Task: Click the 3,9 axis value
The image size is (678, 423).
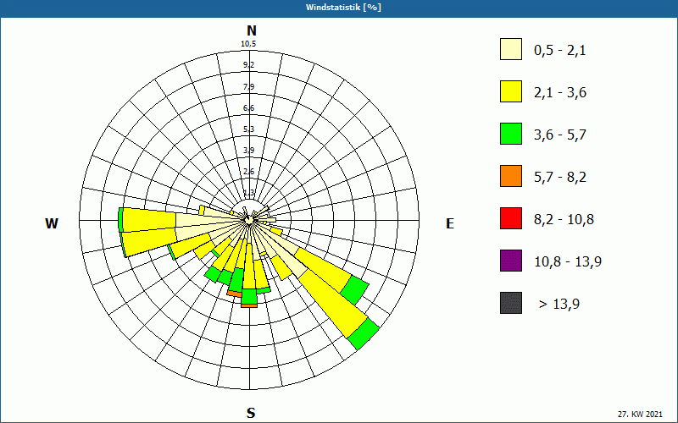Action: [x=248, y=151]
